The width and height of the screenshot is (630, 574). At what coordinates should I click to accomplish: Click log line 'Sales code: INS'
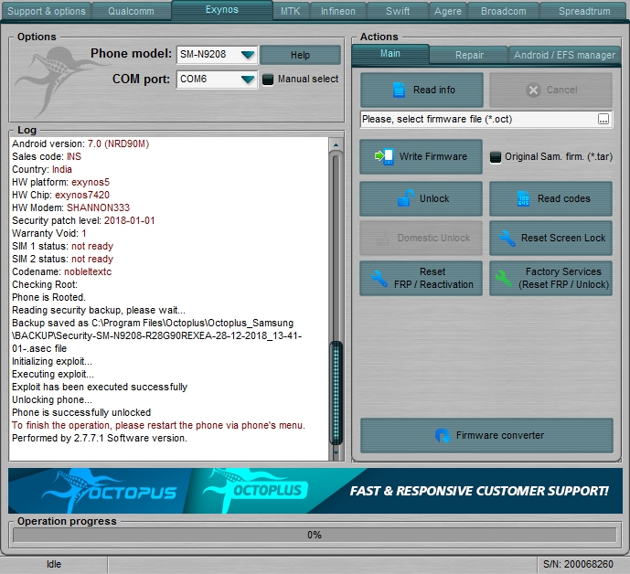pyautogui.click(x=47, y=156)
